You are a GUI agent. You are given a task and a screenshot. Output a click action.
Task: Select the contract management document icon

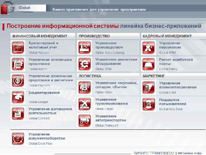tap(18, 113)
